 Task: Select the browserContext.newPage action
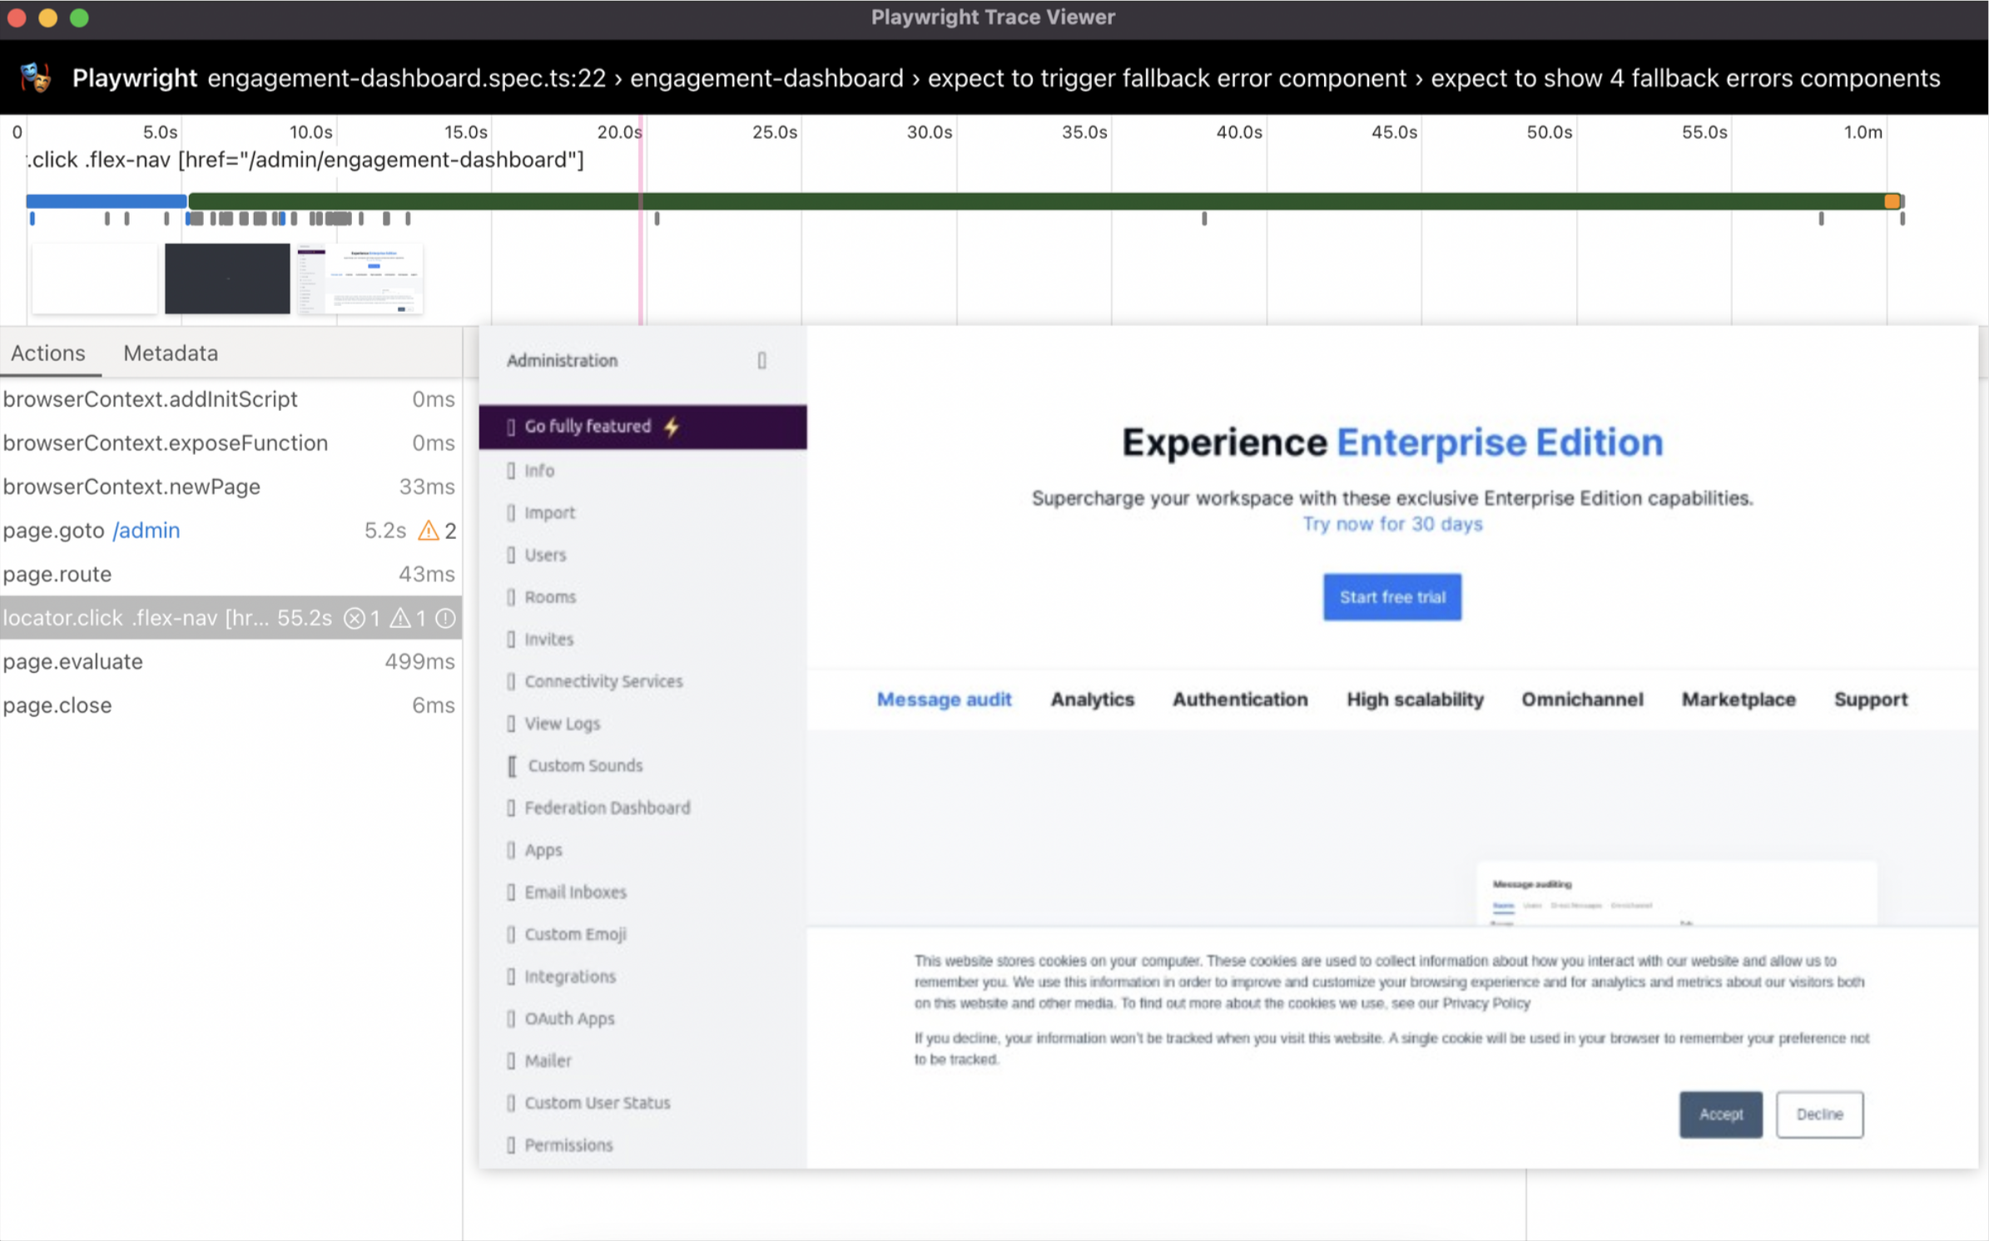click(x=231, y=487)
